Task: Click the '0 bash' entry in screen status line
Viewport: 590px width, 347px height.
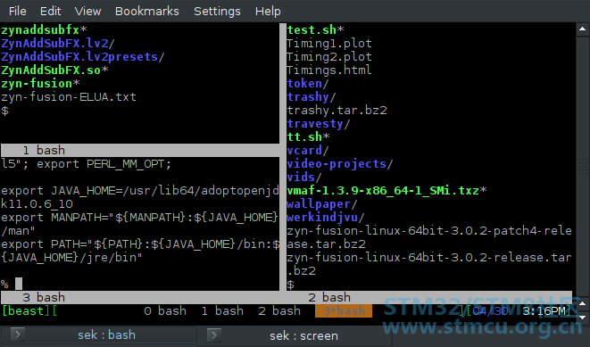Action: [165, 311]
